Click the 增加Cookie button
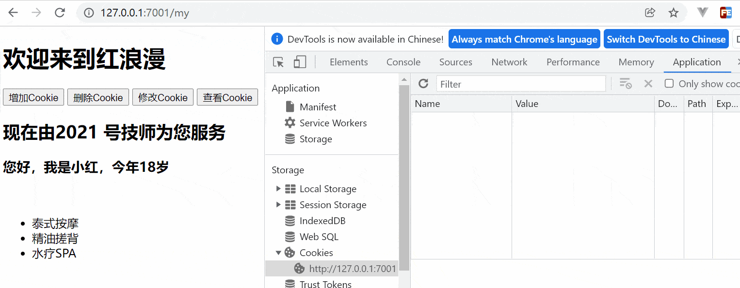Screen dimensions: 740x288 coord(33,97)
